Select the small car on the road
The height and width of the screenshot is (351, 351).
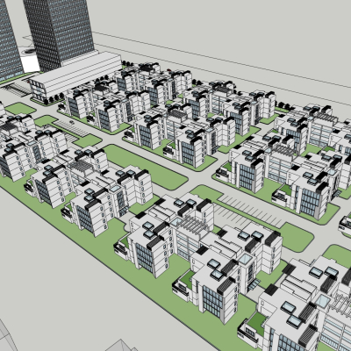point(71,121)
